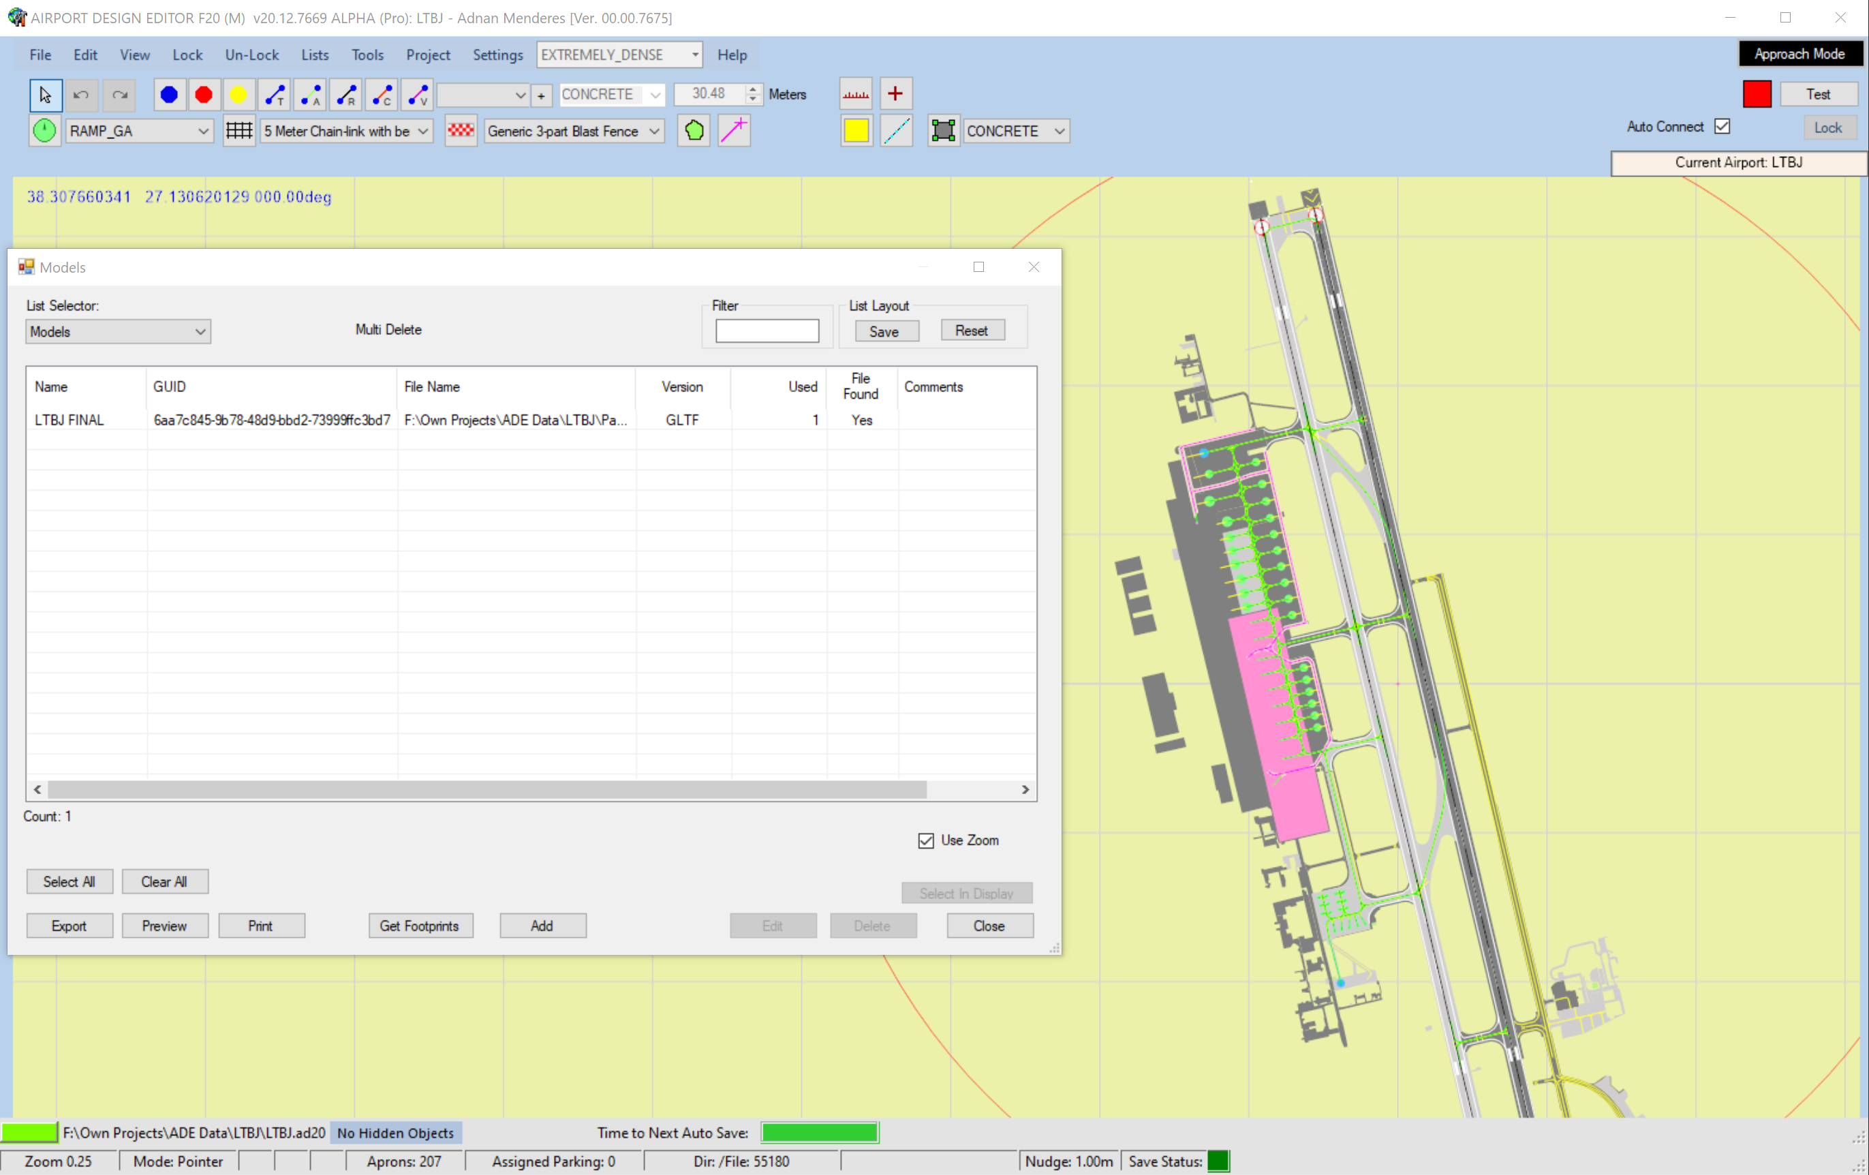
Task: Select the apron polygon tool with green corners
Action: pyautogui.click(x=943, y=130)
